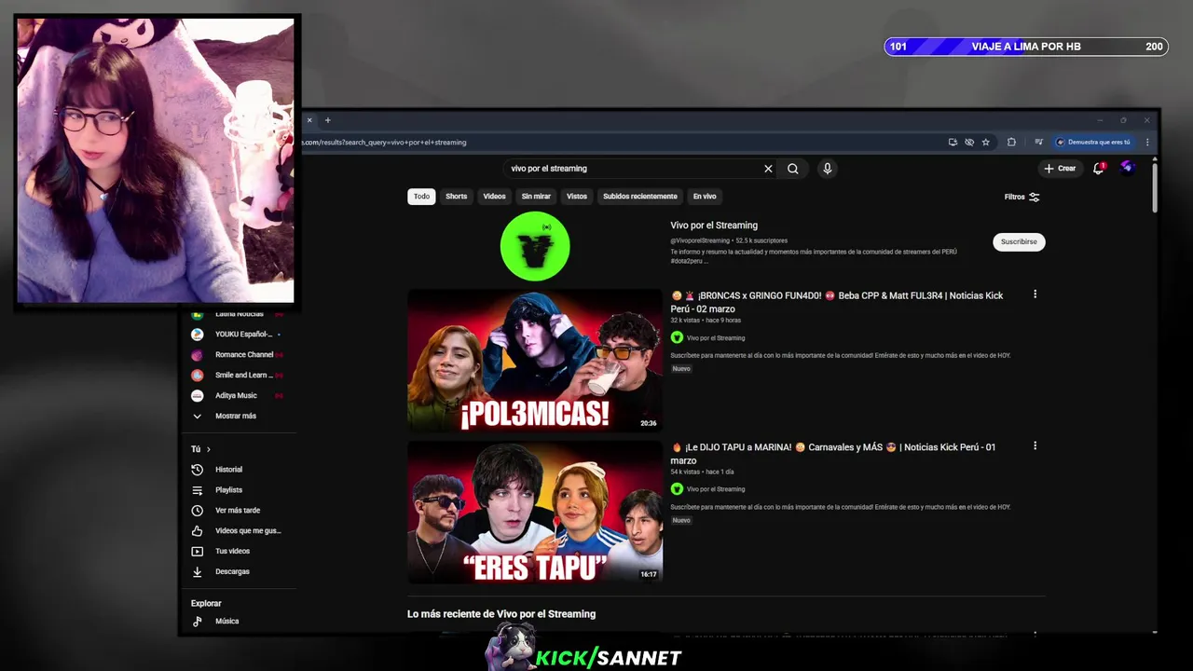Click the channel name under the Le DIJO TAPU video
Screen dimensions: 1193x671
pyautogui.click(x=716, y=489)
